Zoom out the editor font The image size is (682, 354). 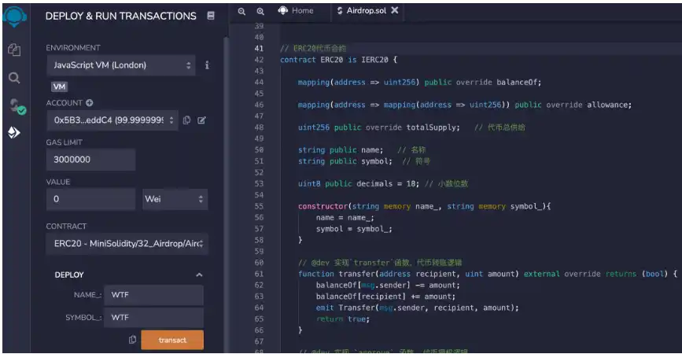click(x=241, y=11)
